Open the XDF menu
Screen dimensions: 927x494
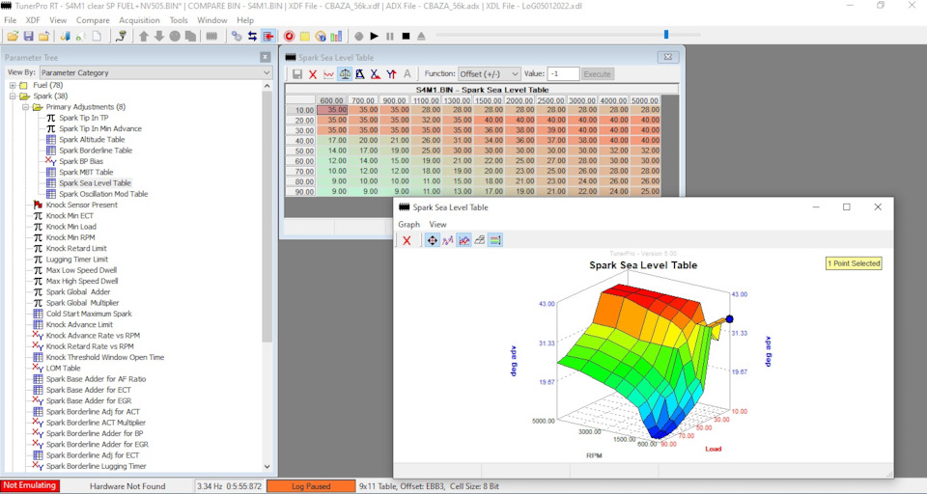(33, 20)
